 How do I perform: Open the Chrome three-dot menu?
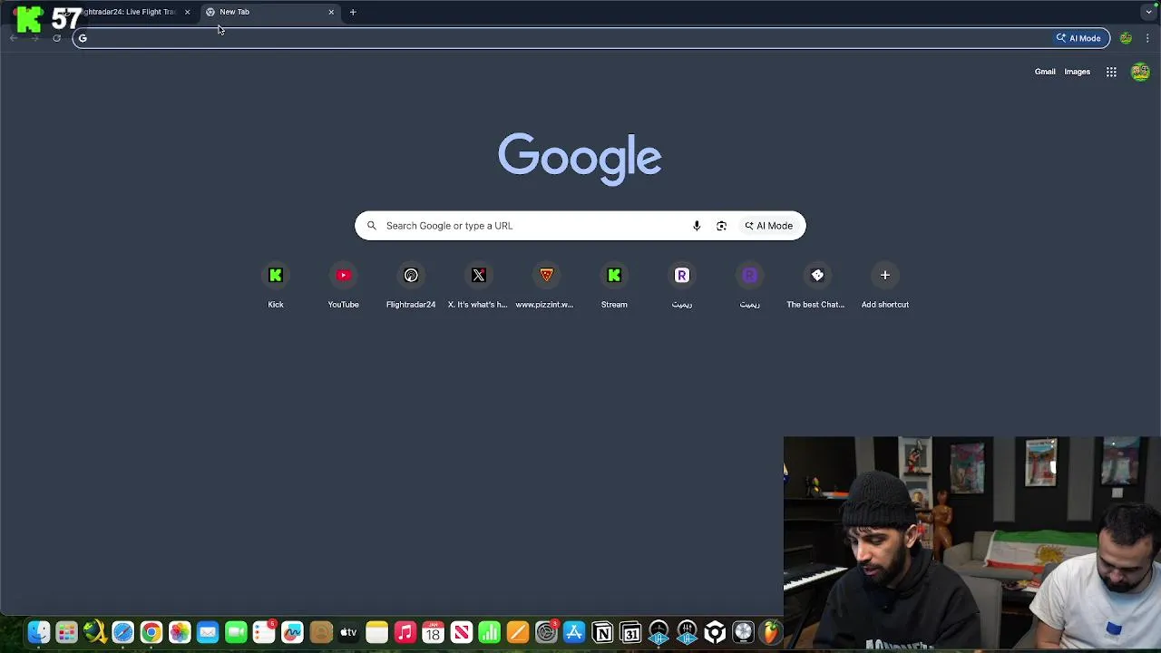(1147, 38)
